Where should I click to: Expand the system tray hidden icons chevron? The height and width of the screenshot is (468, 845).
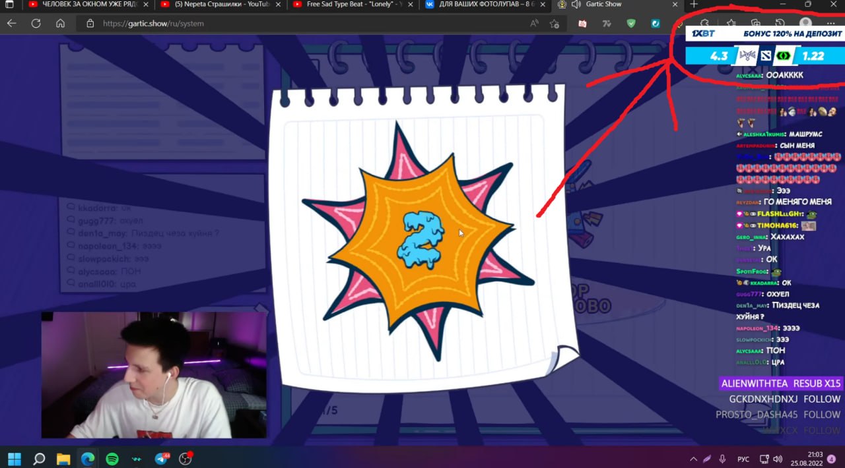[x=693, y=459]
